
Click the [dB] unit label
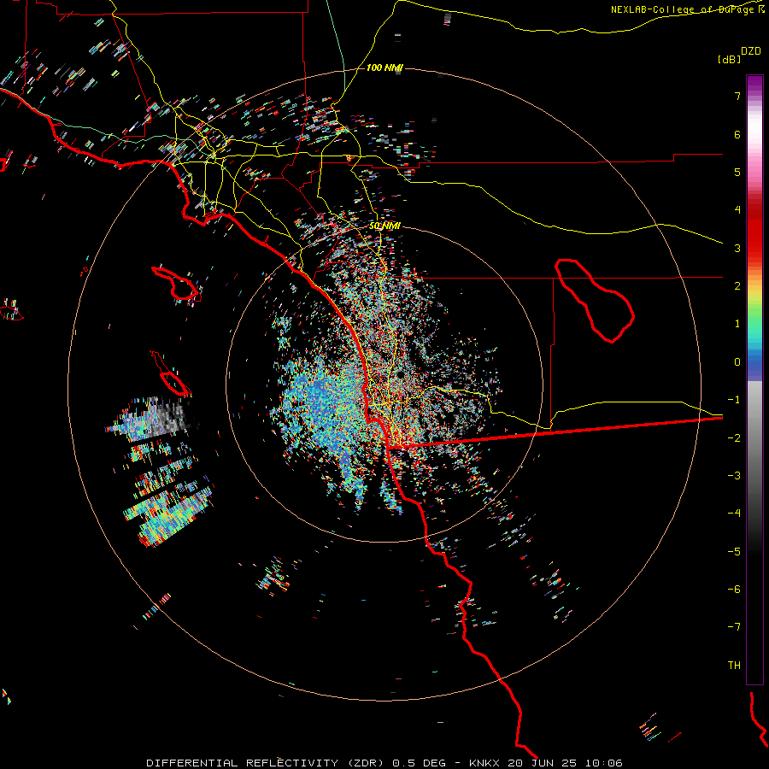(x=730, y=60)
